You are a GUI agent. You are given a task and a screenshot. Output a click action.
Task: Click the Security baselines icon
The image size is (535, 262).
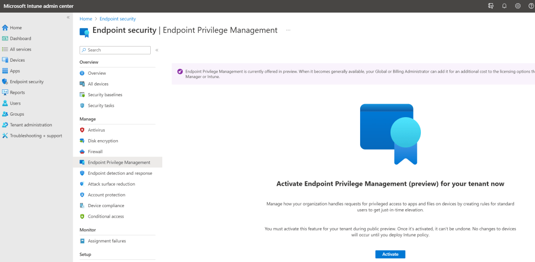[x=82, y=95]
